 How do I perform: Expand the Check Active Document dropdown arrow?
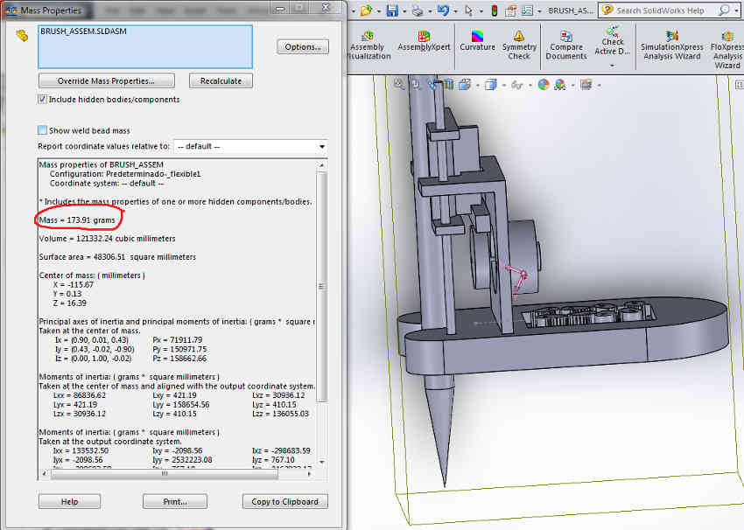pos(612,65)
